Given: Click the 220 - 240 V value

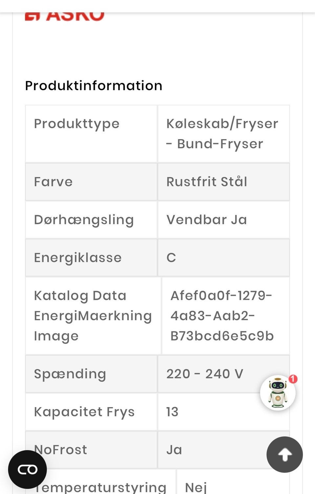Looking at the screenshot, I should point(205,374).
